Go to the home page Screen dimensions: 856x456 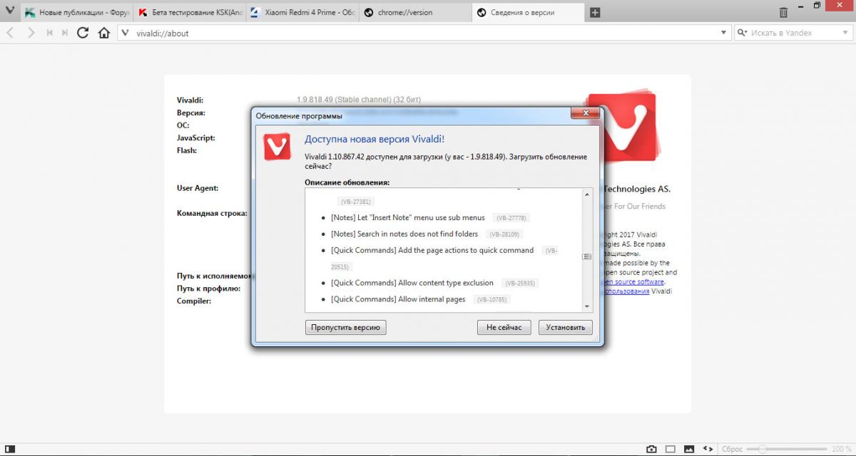point(104,33)
